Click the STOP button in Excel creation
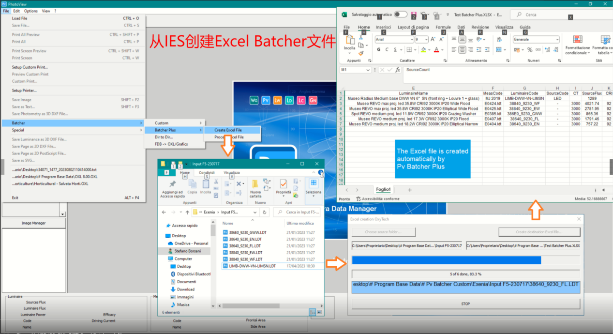613x334 pixels. (x=465, y=304)
